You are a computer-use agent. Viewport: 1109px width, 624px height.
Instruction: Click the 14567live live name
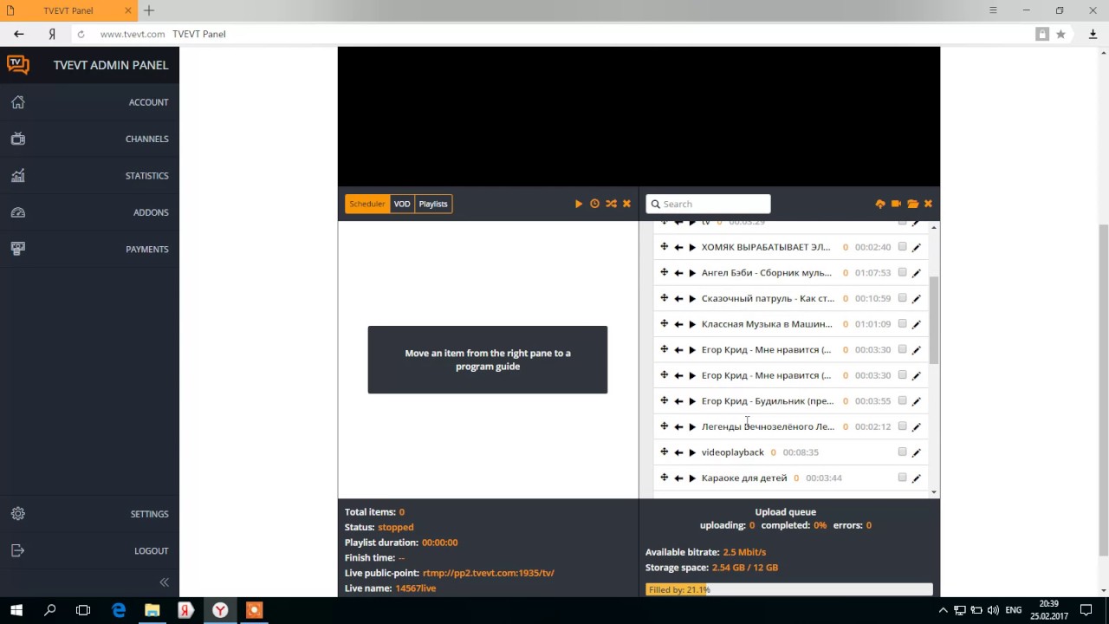(415, 588)
